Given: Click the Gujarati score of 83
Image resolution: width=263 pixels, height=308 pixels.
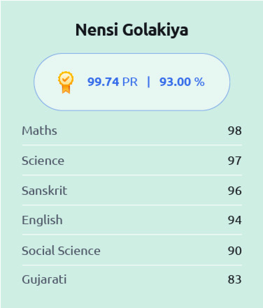Looking at the screenshot, I should (x=235, y=279).
